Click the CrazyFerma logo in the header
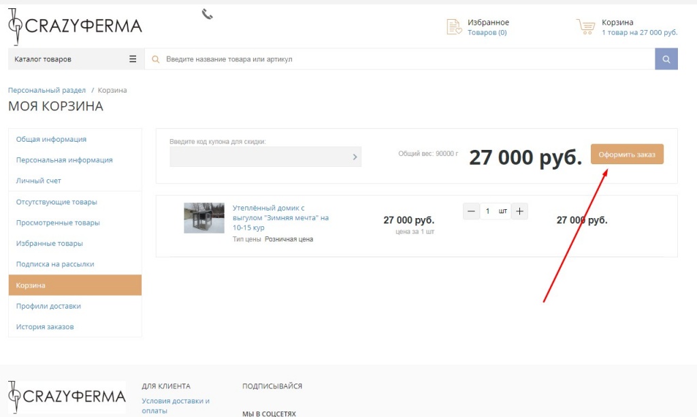Image resolution: width=697 pixels, height=417 pixels. (74, 26)
